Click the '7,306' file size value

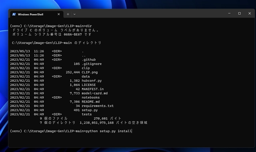[75, 102]
